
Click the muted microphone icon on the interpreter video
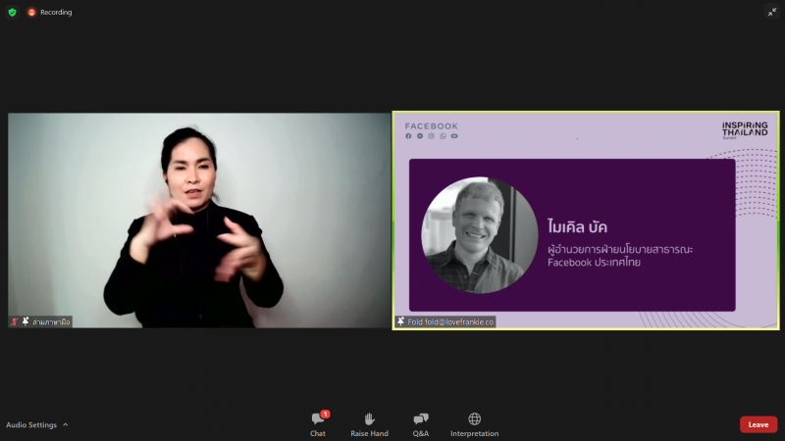coord(14,321)
